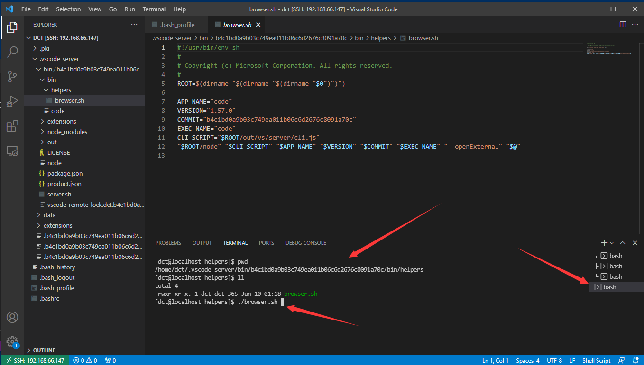This screenshot has height=365, width=644.
Task: Switch to the .bash_profile editor tab
Action: point(177,25)
